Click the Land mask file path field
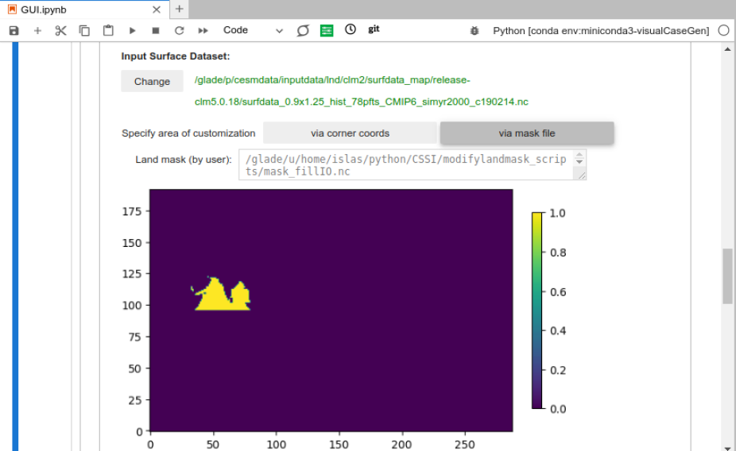Screen dimensions: 736x451 406,164
